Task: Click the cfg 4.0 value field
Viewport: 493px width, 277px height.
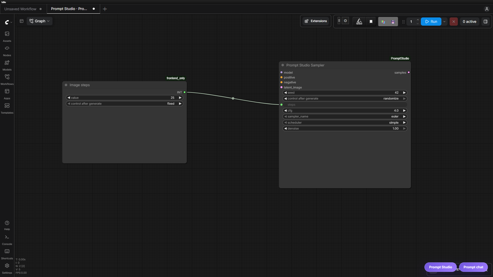Action: pos(345,111)
